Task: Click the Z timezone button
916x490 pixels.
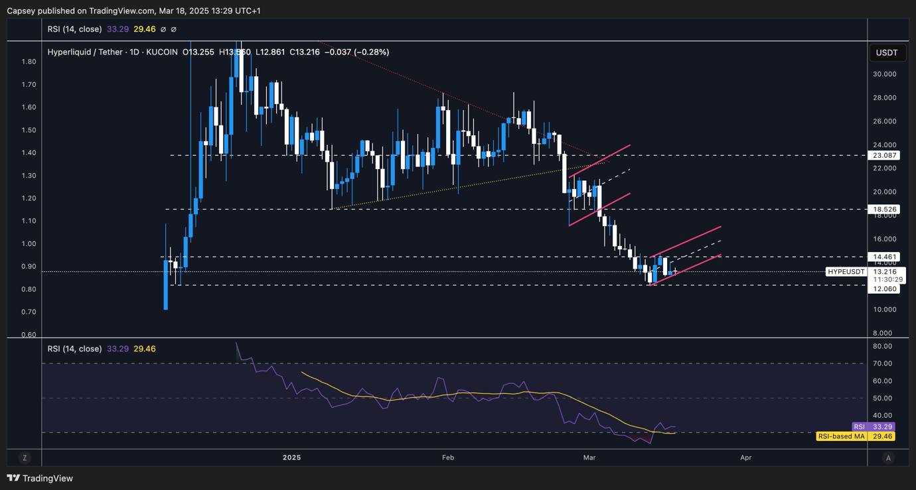Action: [25, 458]
